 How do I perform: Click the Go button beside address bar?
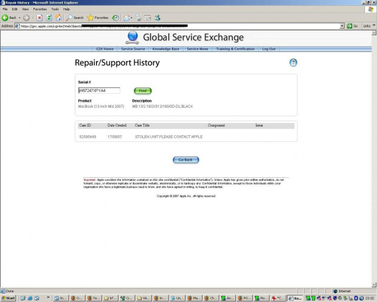pyautogui.click(x=353, y=26)
